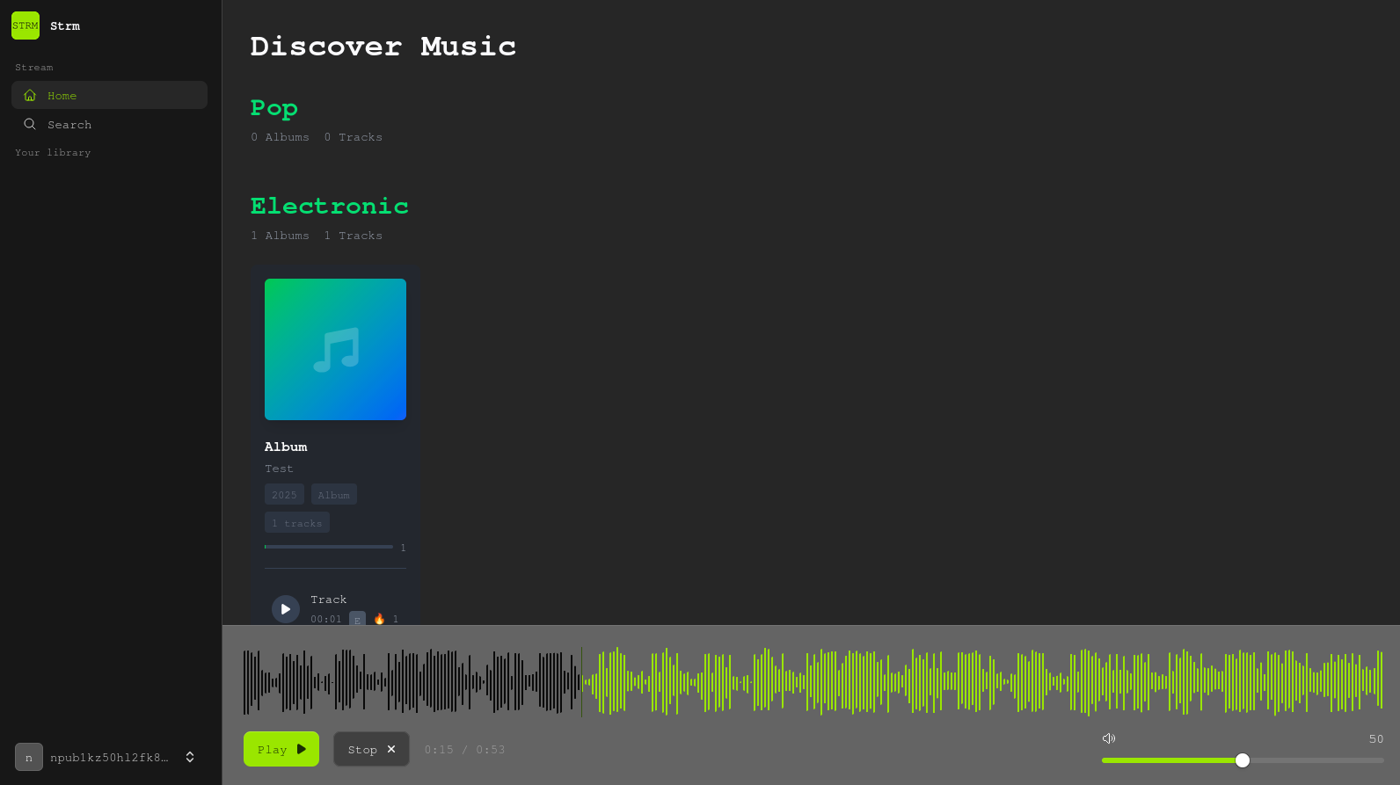Play the track in the album card

tap(286, 608)
